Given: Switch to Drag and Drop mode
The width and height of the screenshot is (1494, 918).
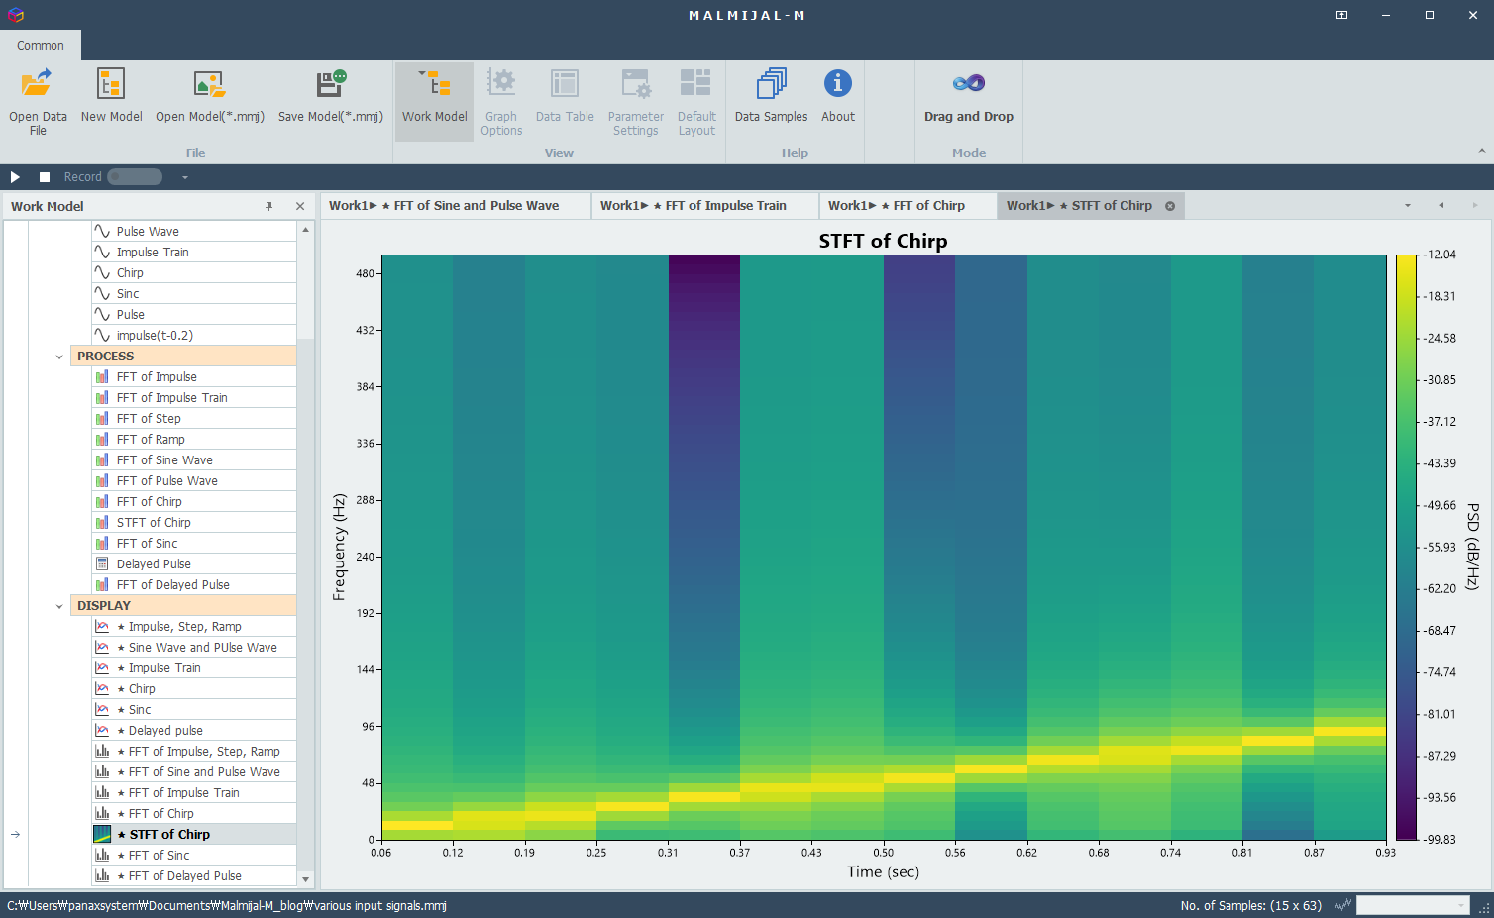Looking at the screenshot, I should [x=968, y=96].
